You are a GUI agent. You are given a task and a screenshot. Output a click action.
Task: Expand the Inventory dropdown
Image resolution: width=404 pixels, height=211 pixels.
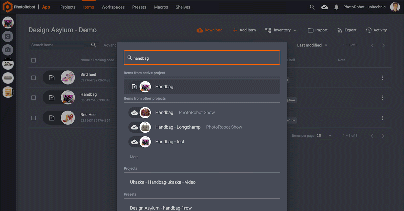(x=281, y=30)
